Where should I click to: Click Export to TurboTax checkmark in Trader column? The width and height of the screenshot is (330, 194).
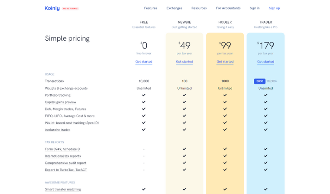[265, 170]
